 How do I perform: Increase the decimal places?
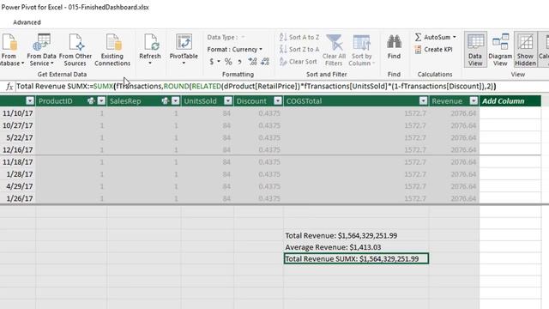(x=252, y=62)
